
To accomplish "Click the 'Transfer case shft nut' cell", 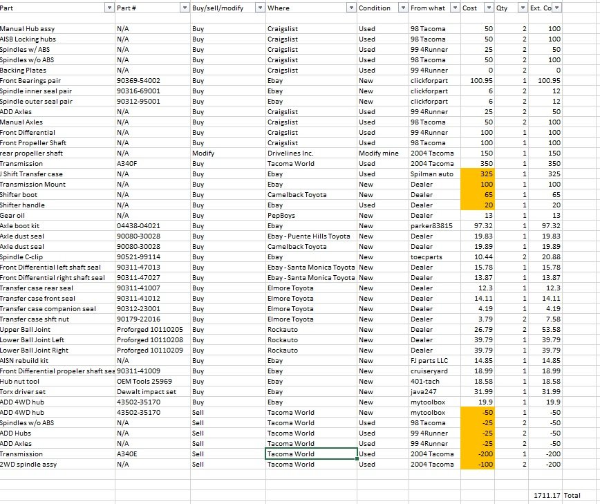I will pyautogui.click(x=57, y=319).
